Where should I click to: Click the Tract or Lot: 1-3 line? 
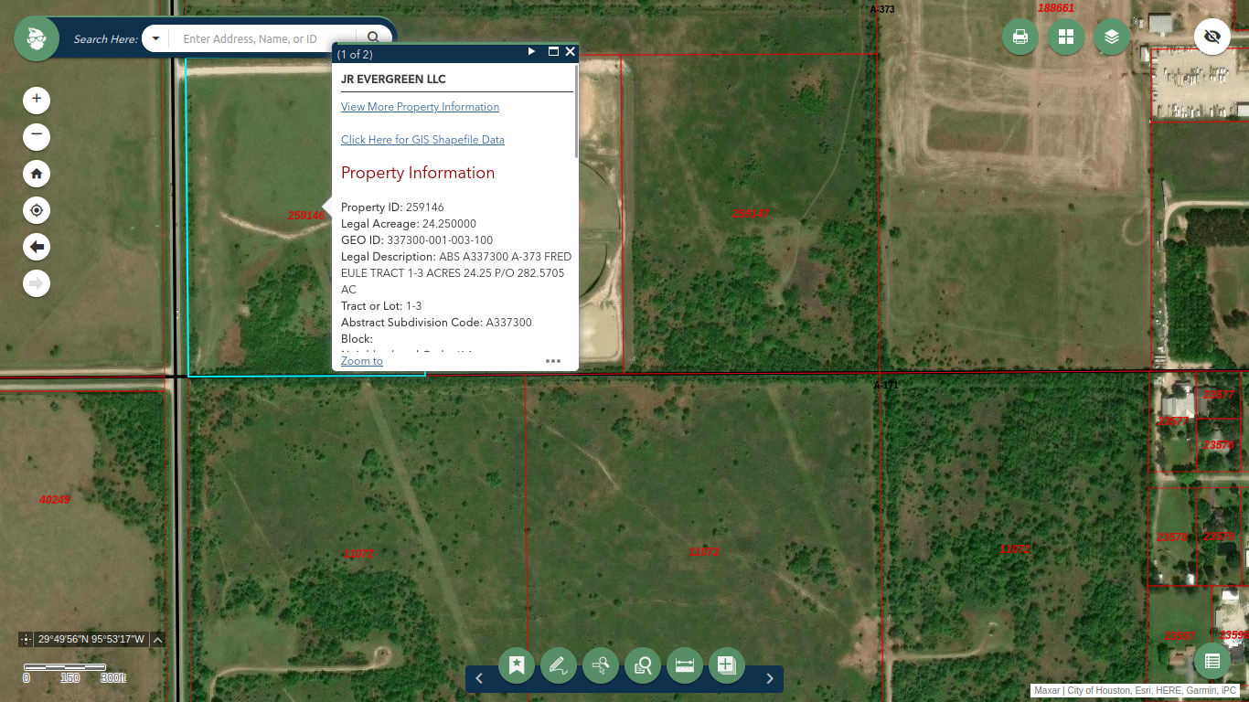[x=381, y=306]
